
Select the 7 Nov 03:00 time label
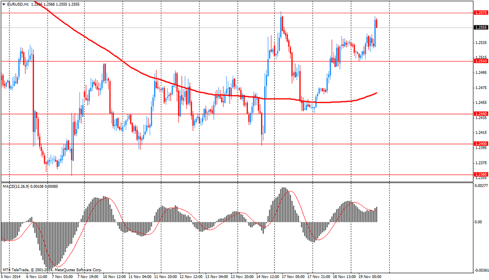(x=63, y=277)
